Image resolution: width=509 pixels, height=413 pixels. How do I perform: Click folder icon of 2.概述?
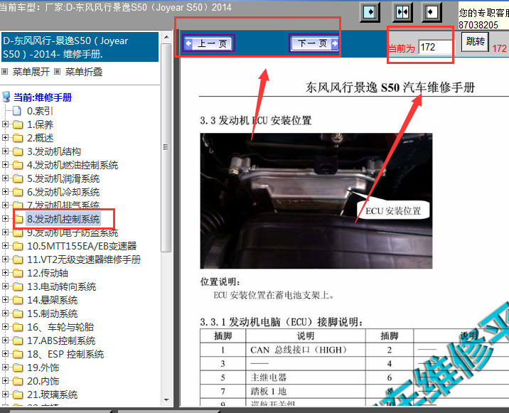(18, 139)
